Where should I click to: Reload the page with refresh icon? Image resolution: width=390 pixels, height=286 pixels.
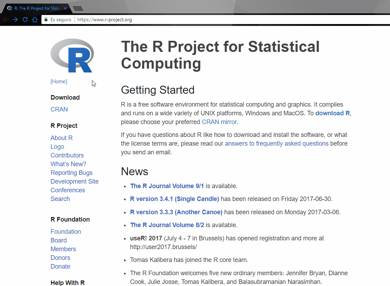(25, 20)
